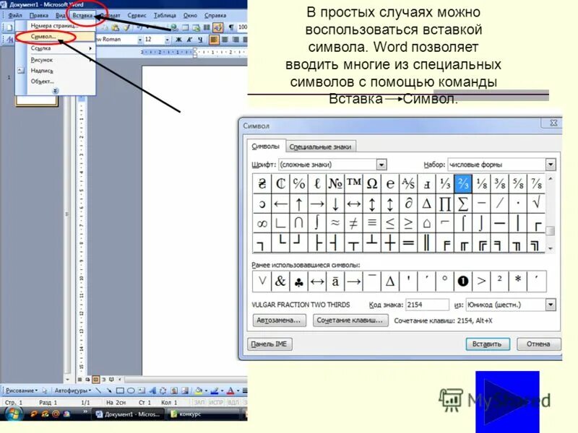Click the Text Box tool icon
This screenshot has width=578, height=433.
coord(142,390)
